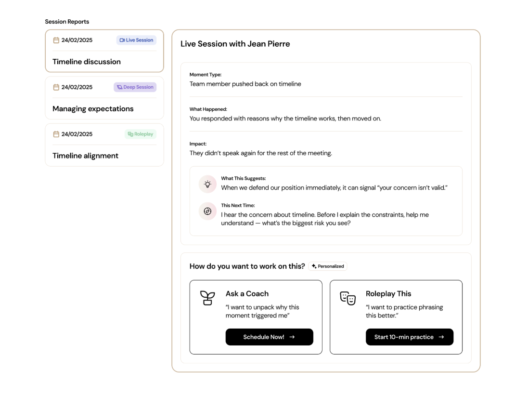Click the Deep Session tag badge
Image resolution: width=515 pixels, height=397 pixels.
tap(135, 87)
